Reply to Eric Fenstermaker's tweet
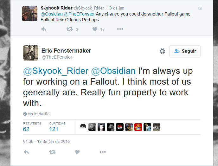The image size is (218, 166). pos(26,152)
